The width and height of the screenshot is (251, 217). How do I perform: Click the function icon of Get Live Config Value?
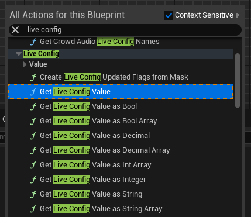coord(33,92)
